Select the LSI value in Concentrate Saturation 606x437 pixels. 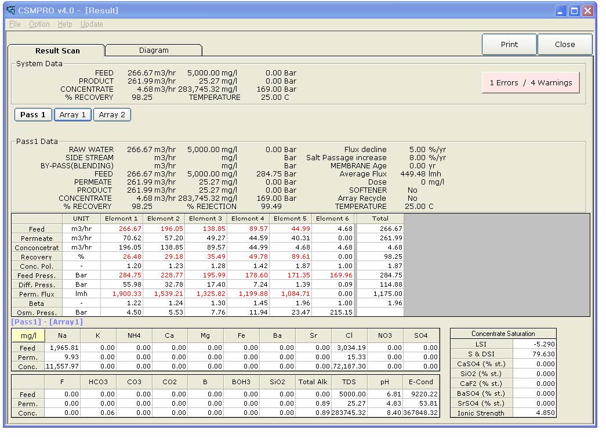click(543, 344)
